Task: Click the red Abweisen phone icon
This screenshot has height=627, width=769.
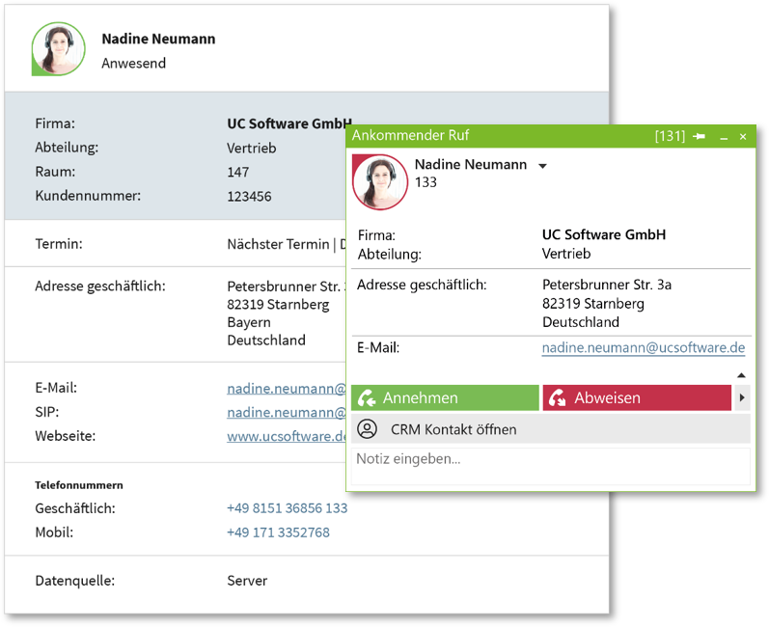Action: (557, 397)
